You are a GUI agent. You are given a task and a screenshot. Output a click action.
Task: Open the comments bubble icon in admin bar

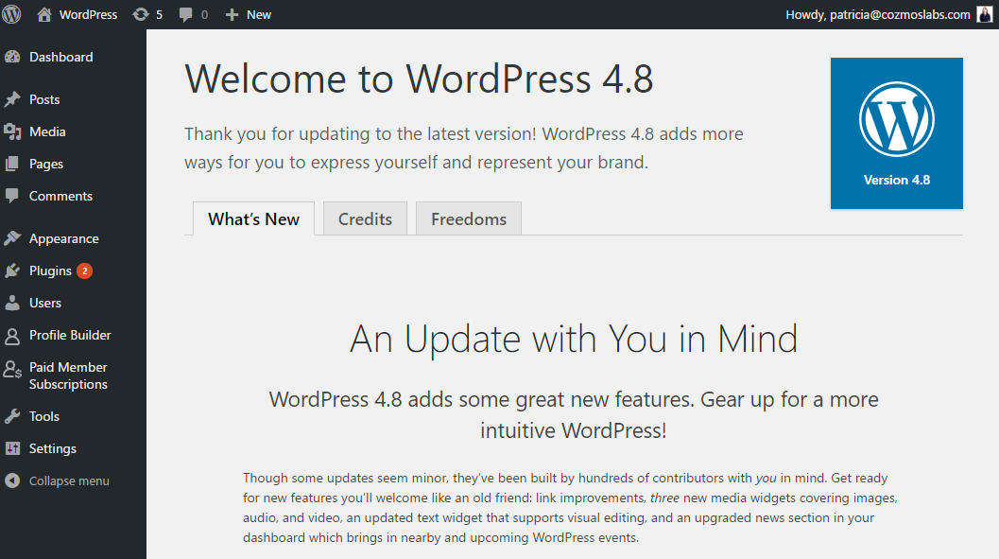click(186, 14)
